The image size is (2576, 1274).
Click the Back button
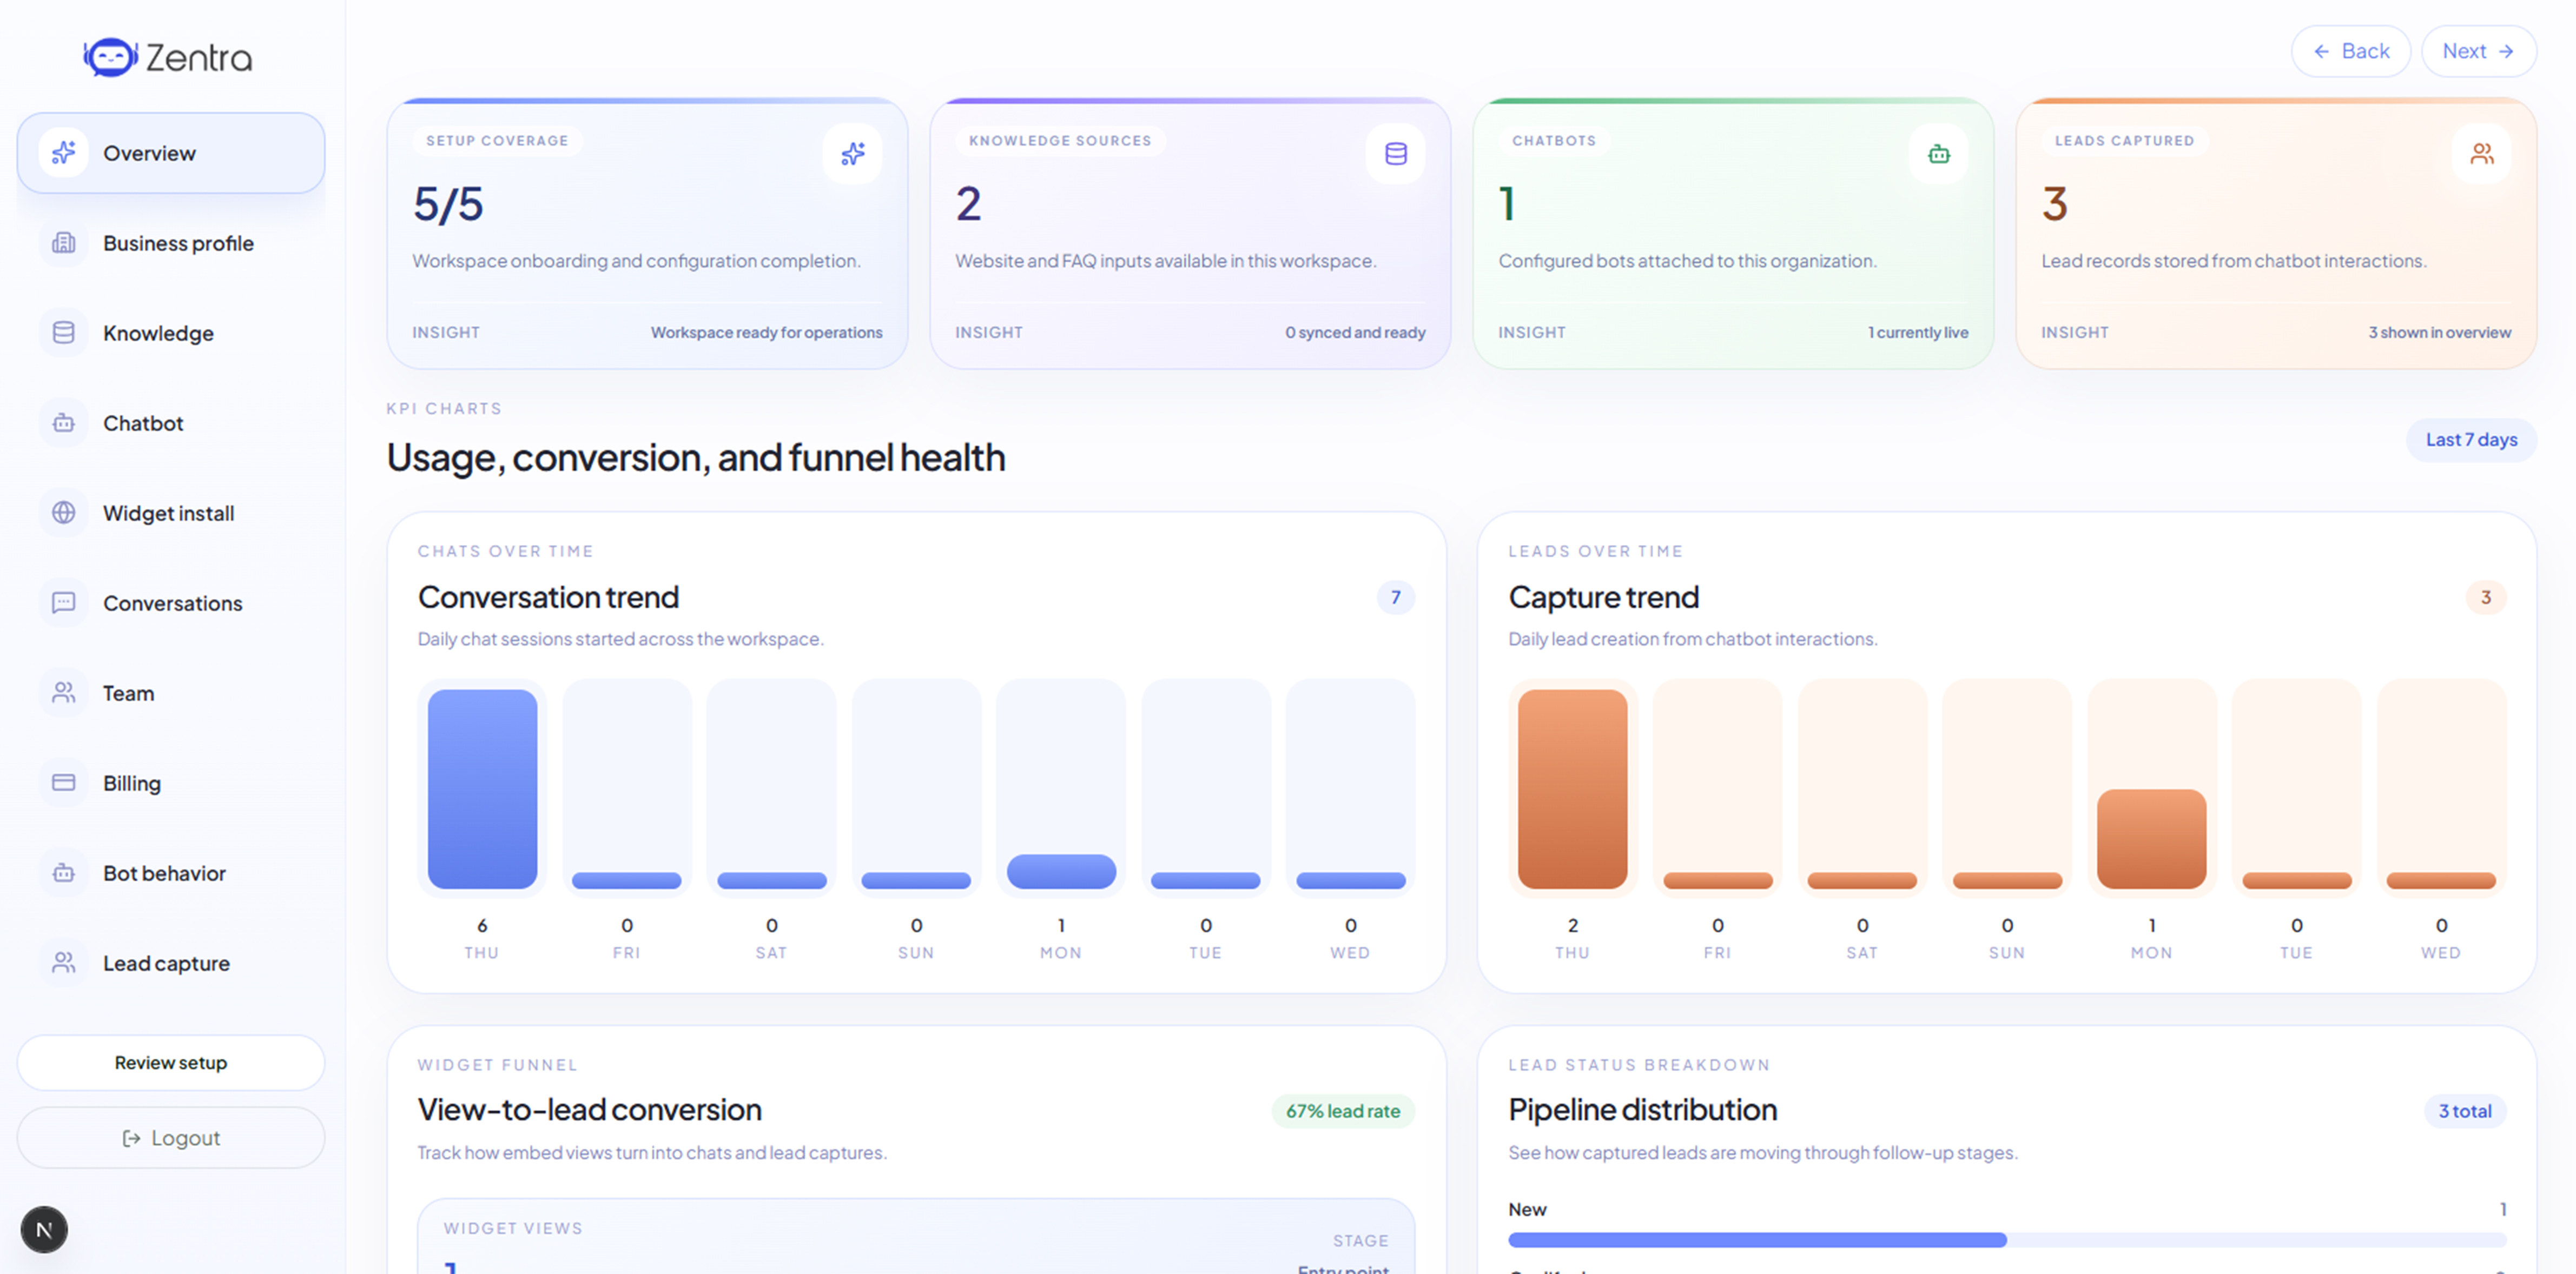[x=2351, y=50]
